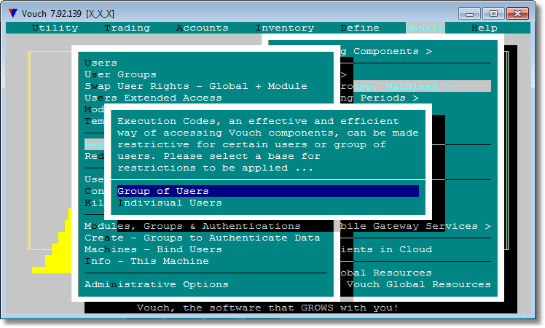
Task: Choose User Groups entry
Action: pos(120,74)
